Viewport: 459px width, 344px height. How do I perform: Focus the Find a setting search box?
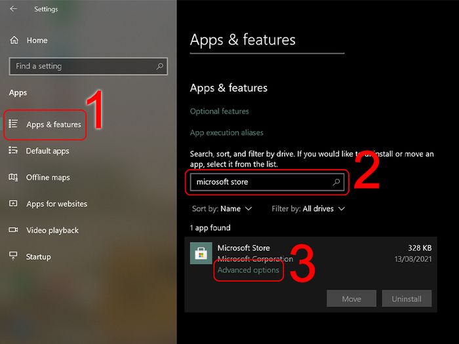click(x=89, y=66)
